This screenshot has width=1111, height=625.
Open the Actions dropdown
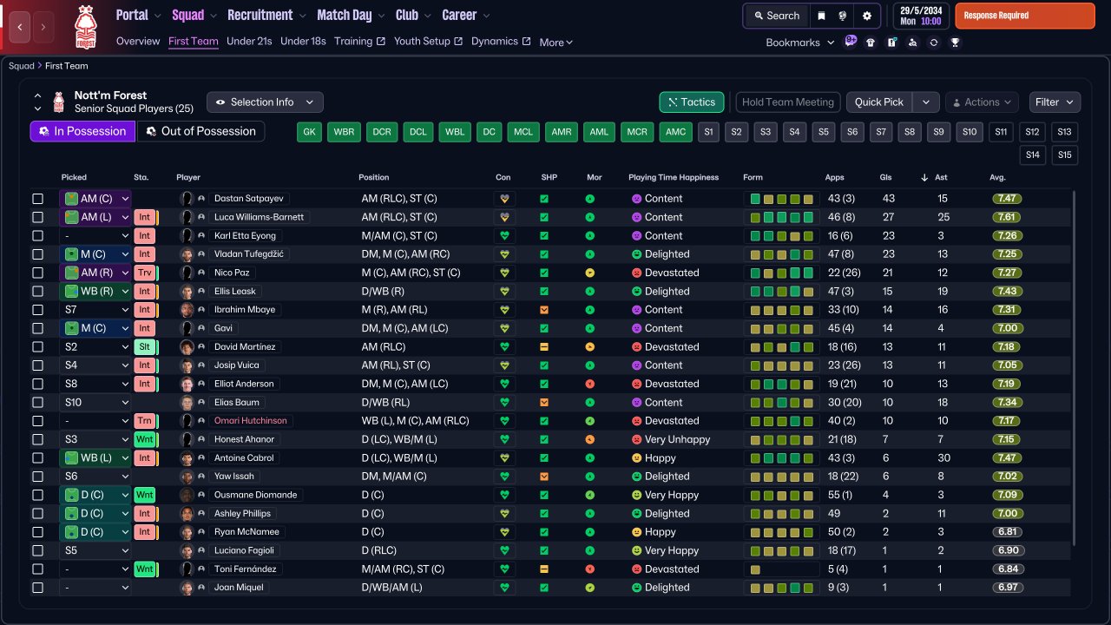coord(983,102)
